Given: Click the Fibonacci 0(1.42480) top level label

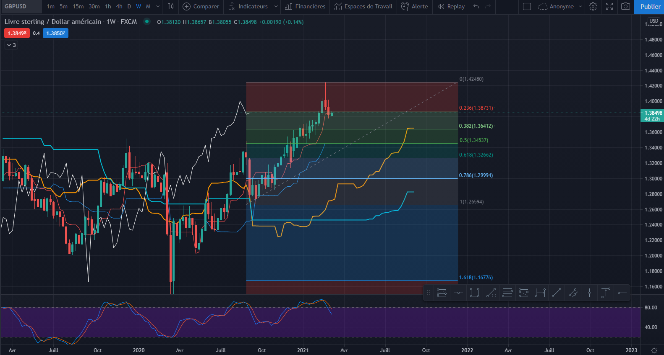Looking at the screenshot, I should tap(471, 79).
